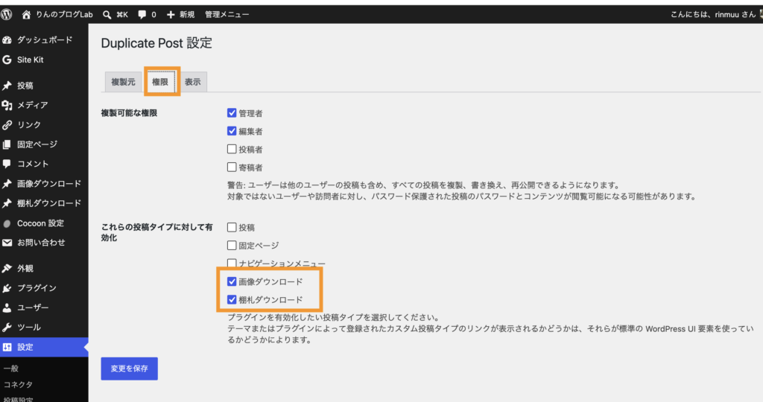The height and width of the screenshot is (402, 763).
Task: Uncheck the 画像ダウンロード post type checkbox
Action: point(232,281)
